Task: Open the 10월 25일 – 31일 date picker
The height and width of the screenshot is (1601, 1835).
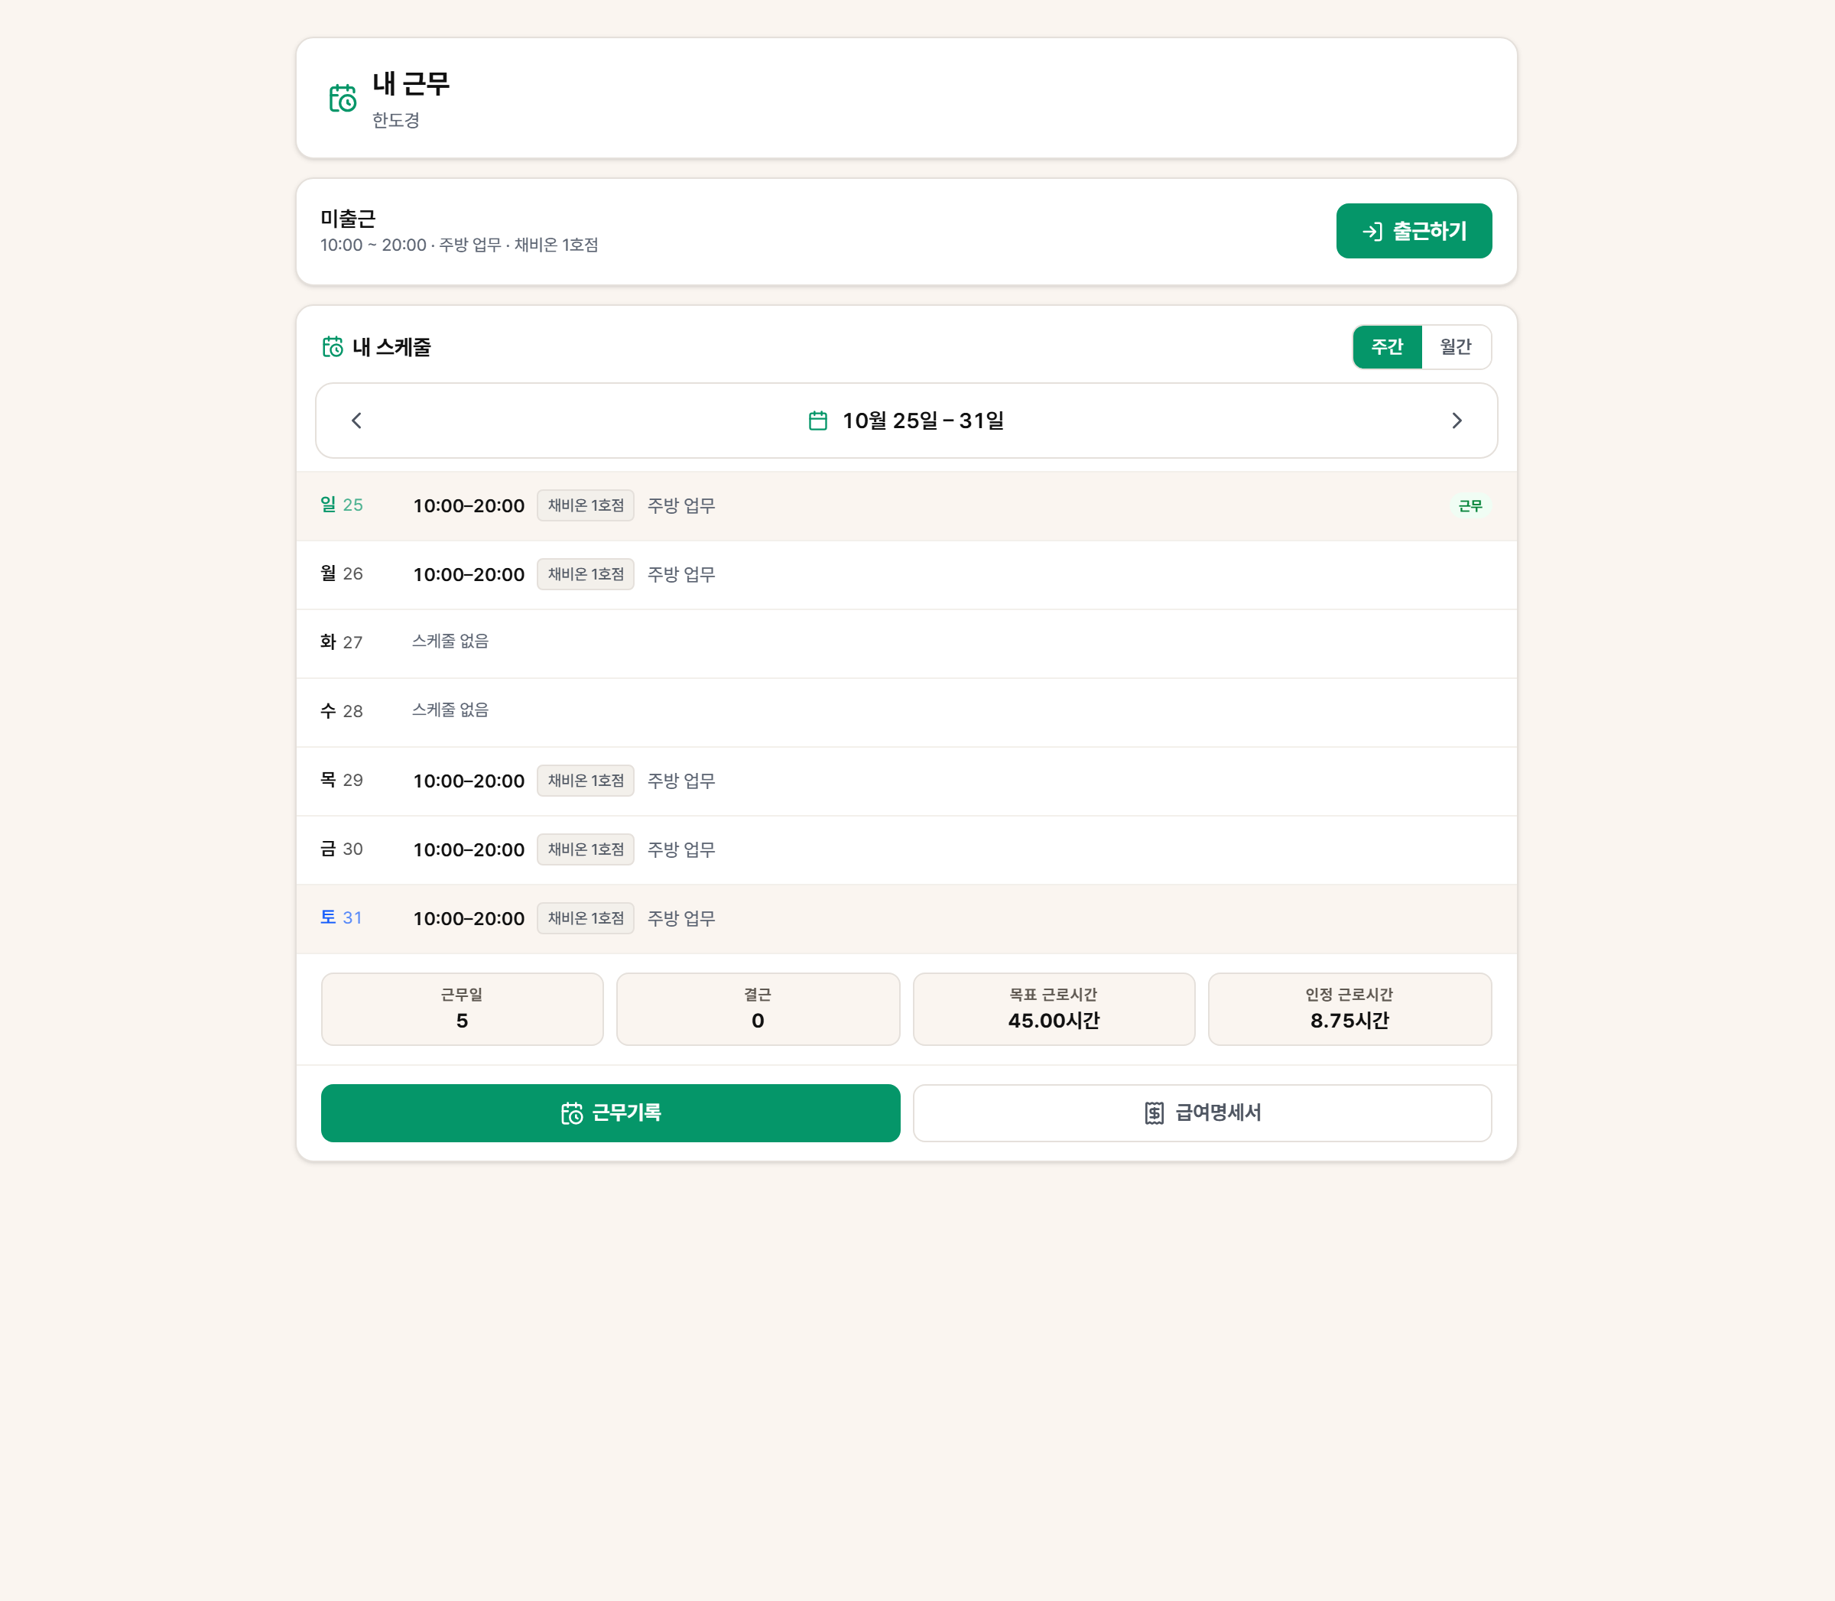Action: tap(906, 421)
